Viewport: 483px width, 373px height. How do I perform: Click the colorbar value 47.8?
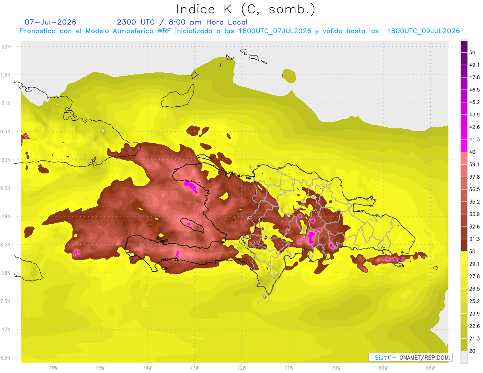[474, 77]
